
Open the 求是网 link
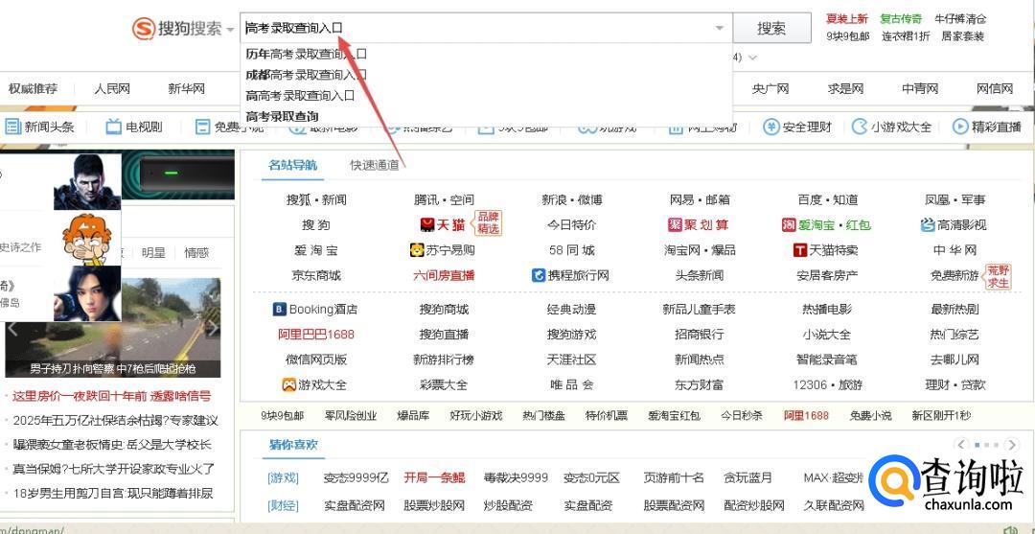pos(845,88)
